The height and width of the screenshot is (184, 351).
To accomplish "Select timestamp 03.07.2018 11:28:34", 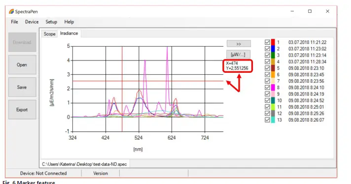I will click(x=307, y=61).
